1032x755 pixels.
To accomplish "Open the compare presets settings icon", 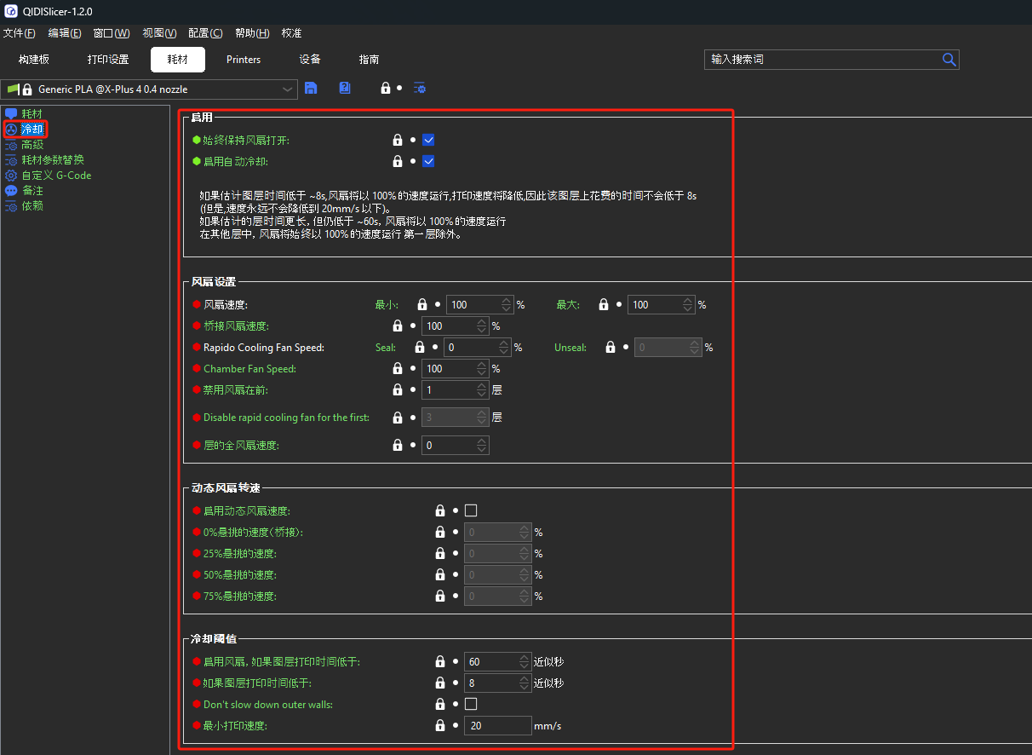I will (x=419, y=89).
